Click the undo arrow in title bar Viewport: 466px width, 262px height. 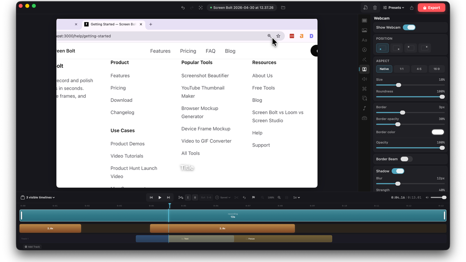(183, 8)
